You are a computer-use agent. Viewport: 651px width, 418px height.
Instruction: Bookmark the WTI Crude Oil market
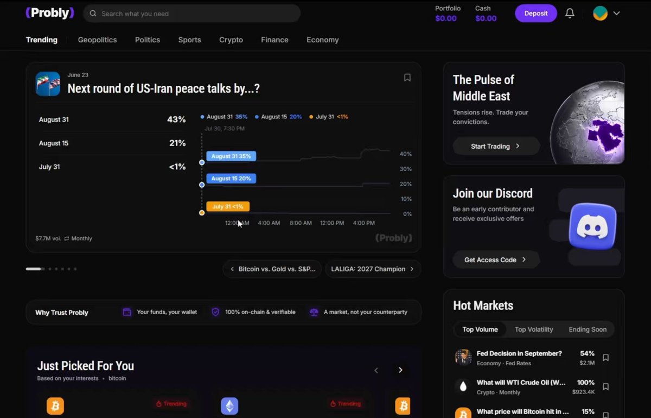pos(605,387)
